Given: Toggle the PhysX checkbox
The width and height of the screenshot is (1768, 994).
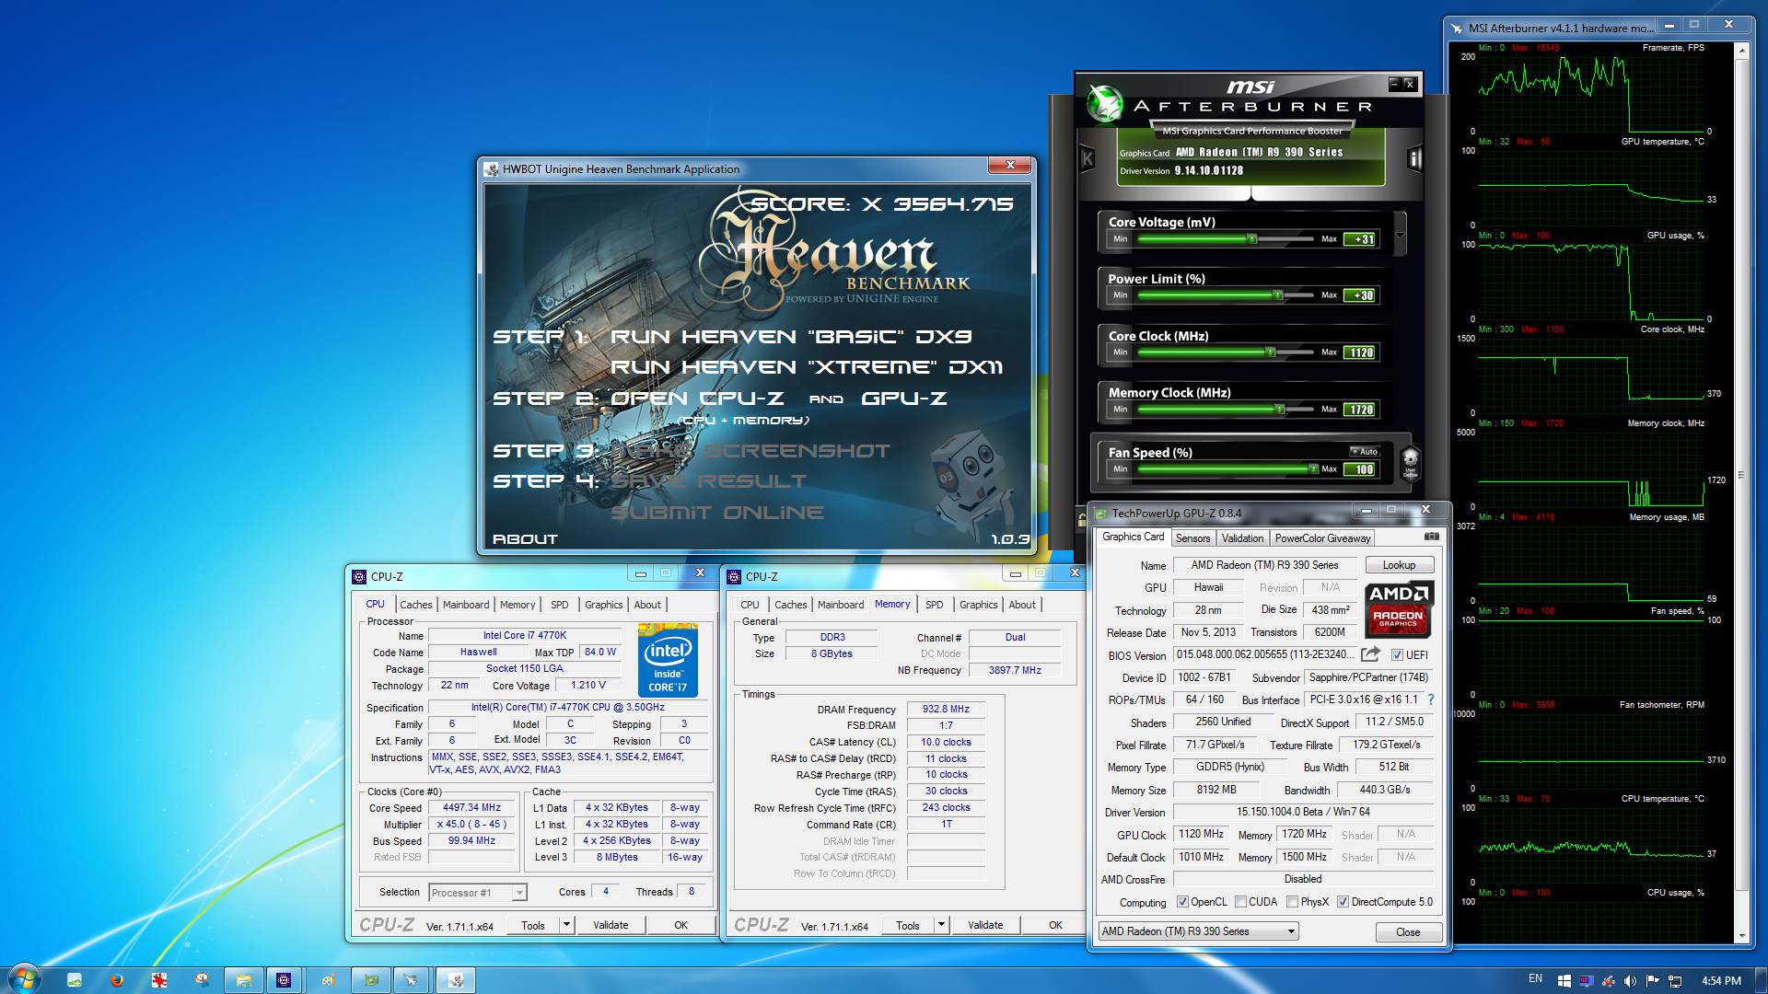Looking at the screenshot, I should [x=1293, y=902].
